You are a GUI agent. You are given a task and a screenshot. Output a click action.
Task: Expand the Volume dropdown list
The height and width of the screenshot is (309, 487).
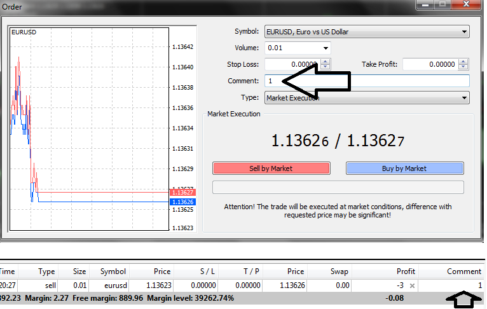[326, 48]
